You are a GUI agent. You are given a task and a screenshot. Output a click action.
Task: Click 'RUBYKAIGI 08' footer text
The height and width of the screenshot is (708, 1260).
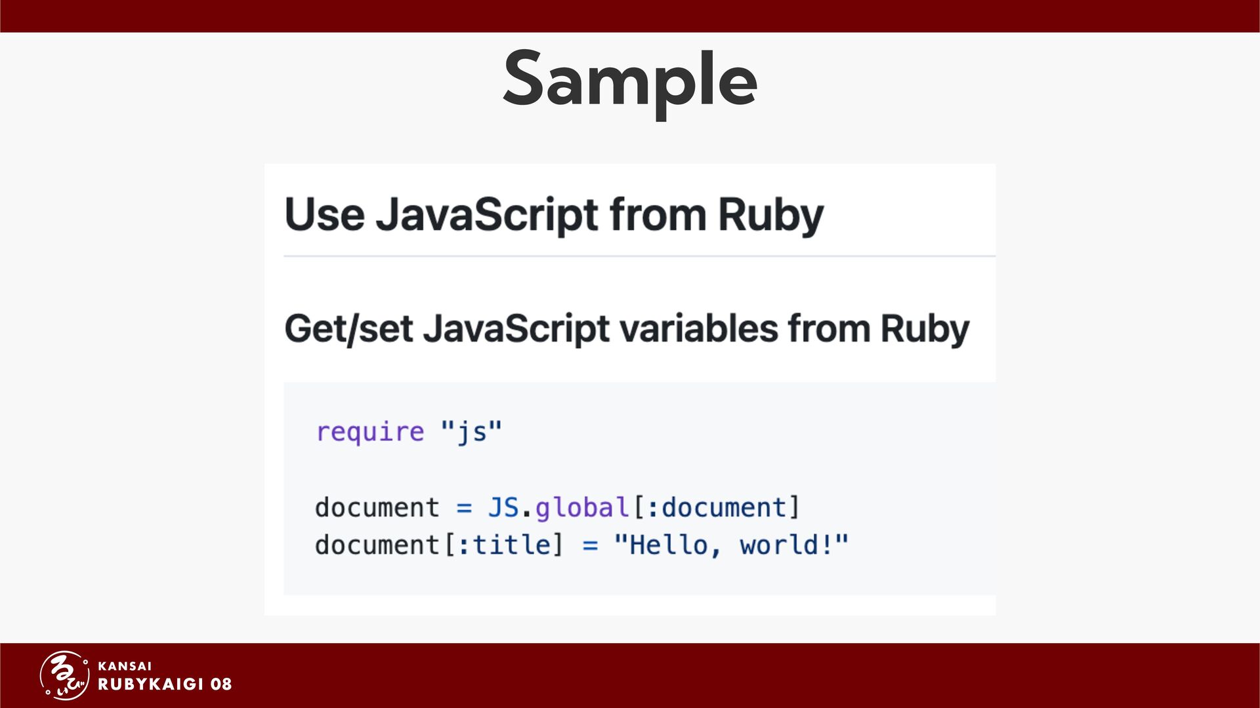pyautogui.click(x=165, y=684)
